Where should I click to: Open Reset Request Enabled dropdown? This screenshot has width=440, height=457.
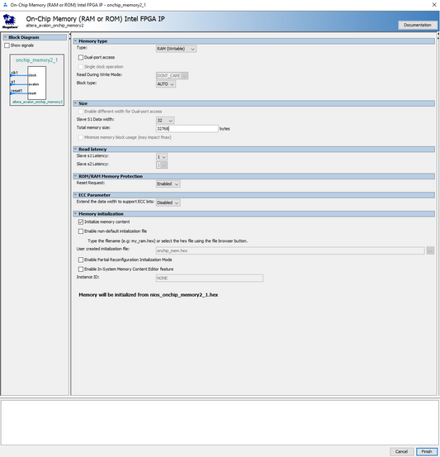click(x=168, y=184)
